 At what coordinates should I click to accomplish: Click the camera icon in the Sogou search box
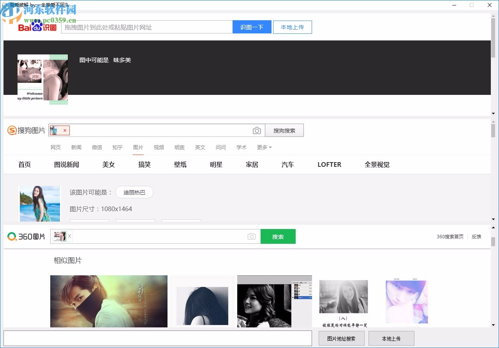tap(257, 130)
